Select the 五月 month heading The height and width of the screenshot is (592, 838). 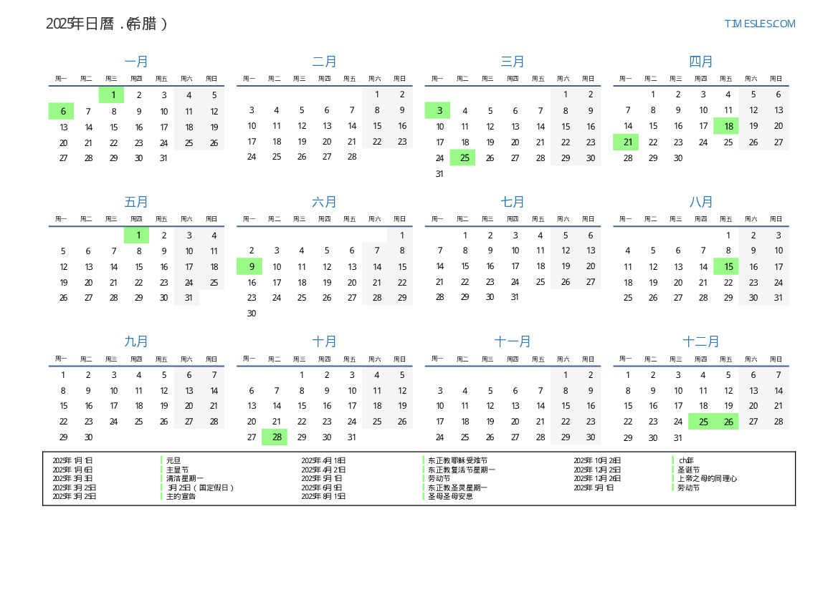136,202
